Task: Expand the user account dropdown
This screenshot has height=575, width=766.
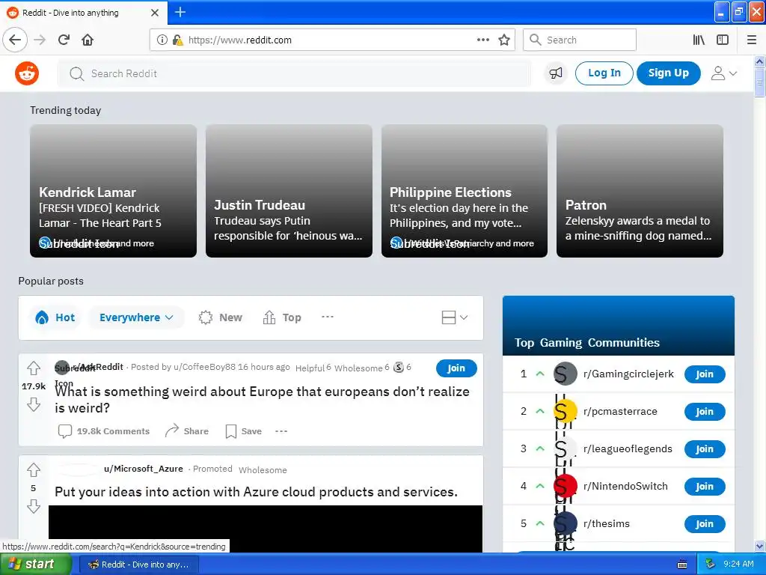Action: pos(723,73)
